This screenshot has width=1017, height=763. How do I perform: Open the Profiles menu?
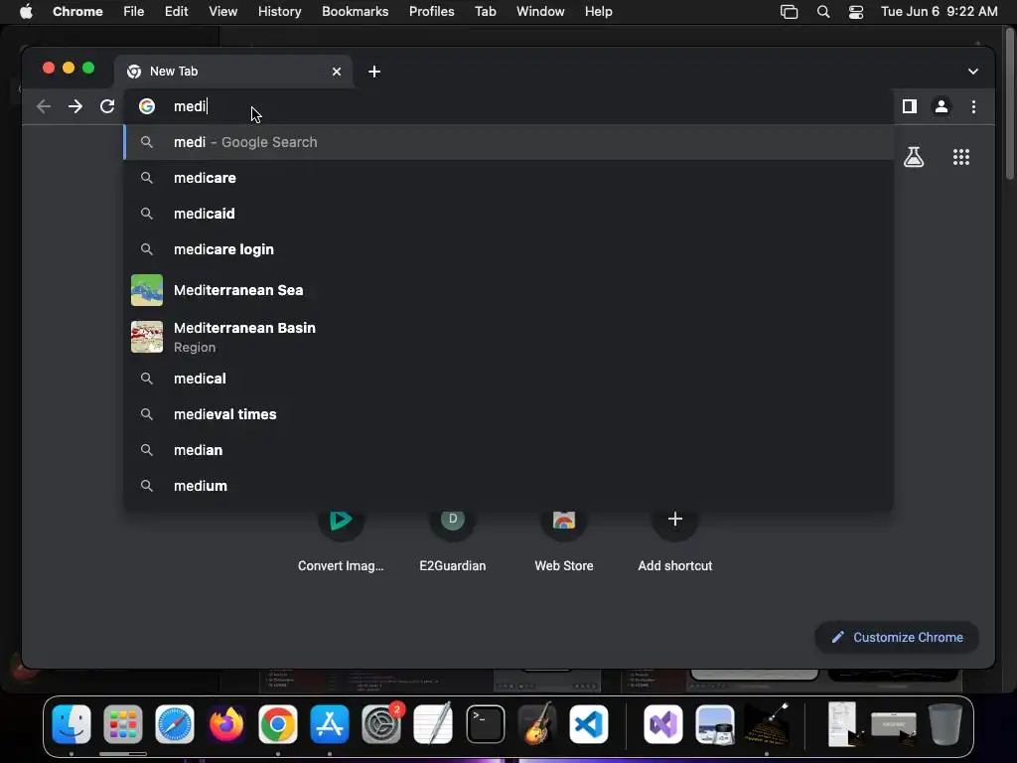(431, 12)
